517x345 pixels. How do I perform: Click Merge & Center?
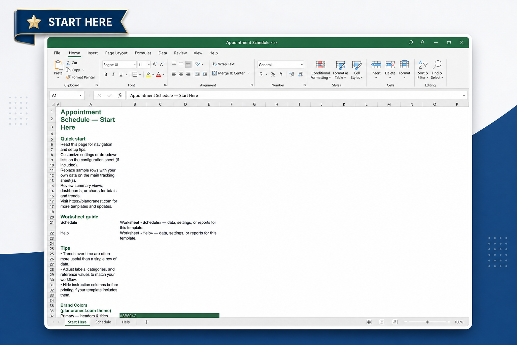(229, 73)
